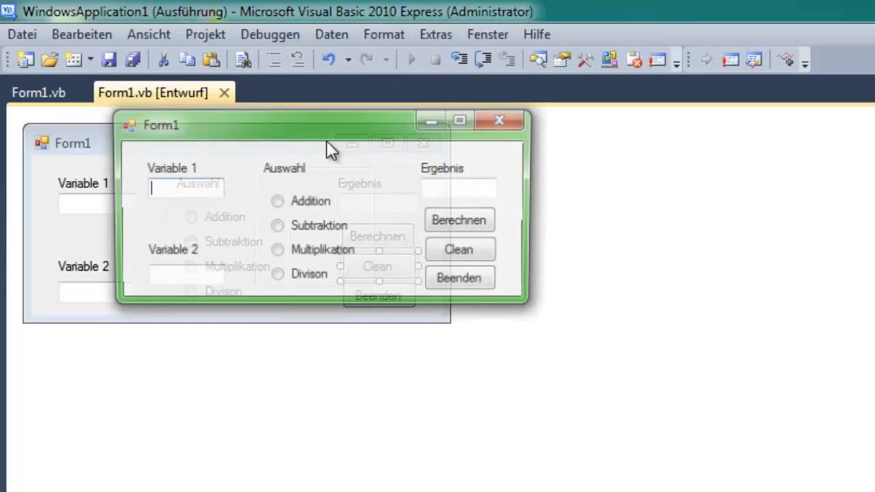Save the current file with the floppy icon
The image size is (875, 492).
click(109, 59)
